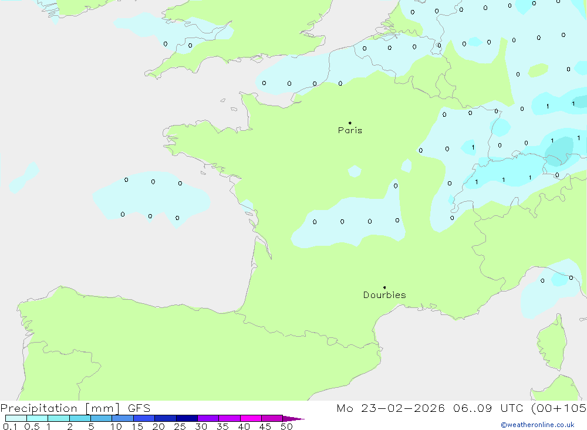Click the 50 mm legend arrow tip
The image size is (587, 430).
point(294,418)
